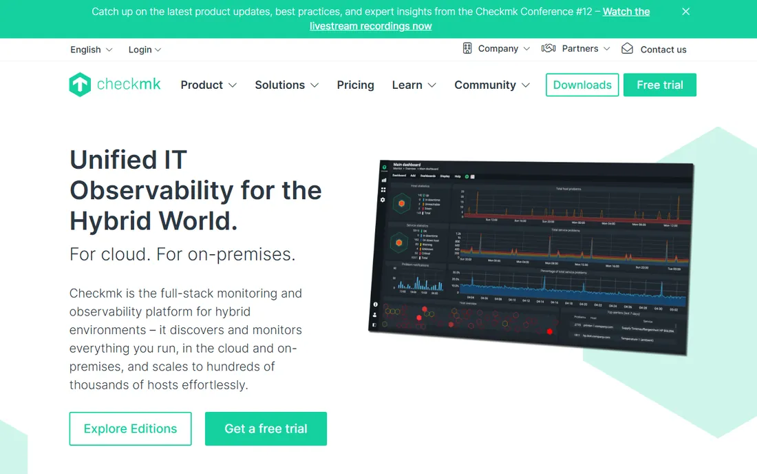The height and width of the screenshot is (474, 757).
Task: Click the Explore Editions button
Action: (x=130, y=429)
